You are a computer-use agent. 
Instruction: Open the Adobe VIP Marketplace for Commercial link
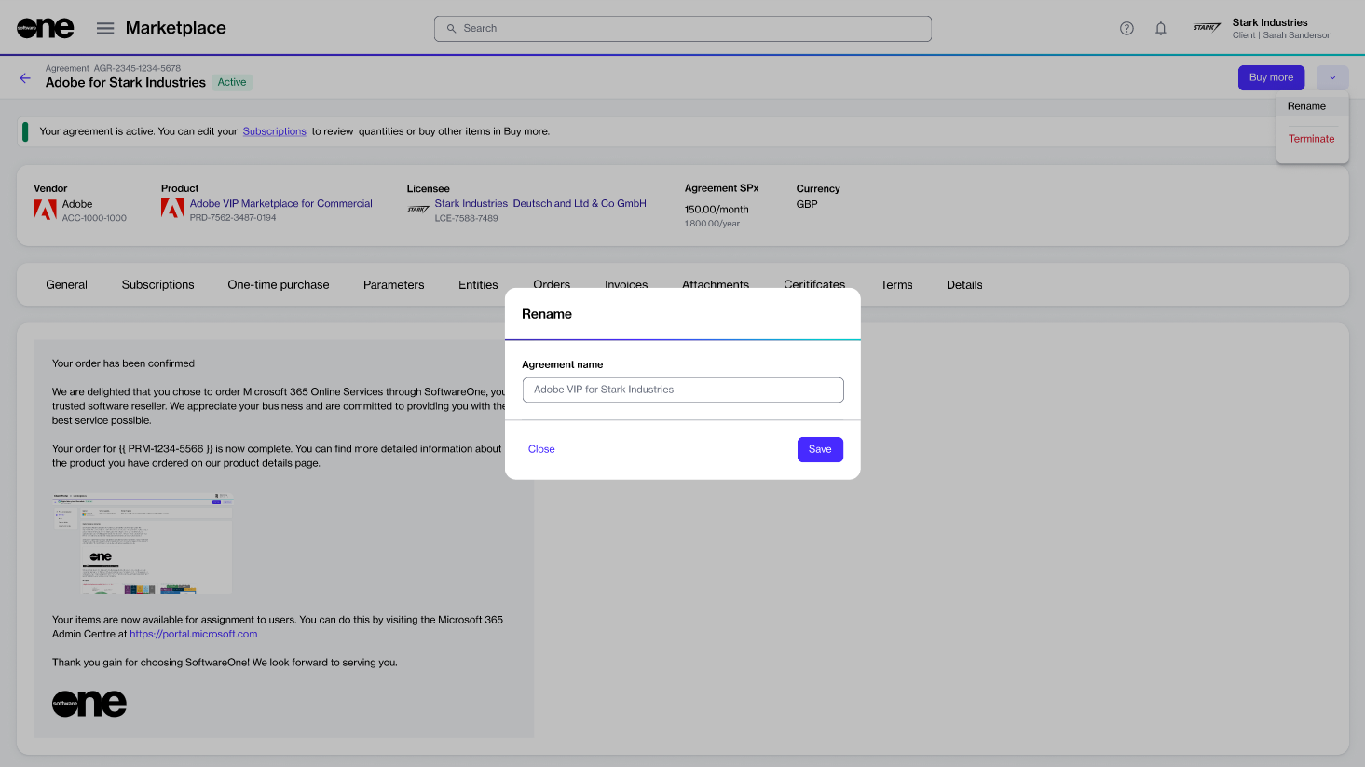point(280,203)
